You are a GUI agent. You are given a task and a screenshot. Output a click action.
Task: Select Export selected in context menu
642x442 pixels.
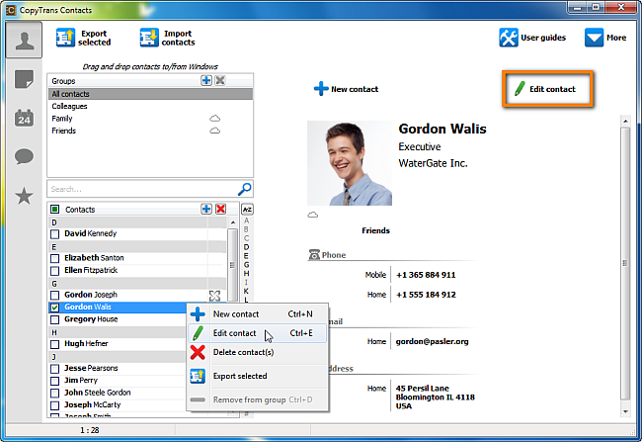pyautogui.click(x=239, y=376)
